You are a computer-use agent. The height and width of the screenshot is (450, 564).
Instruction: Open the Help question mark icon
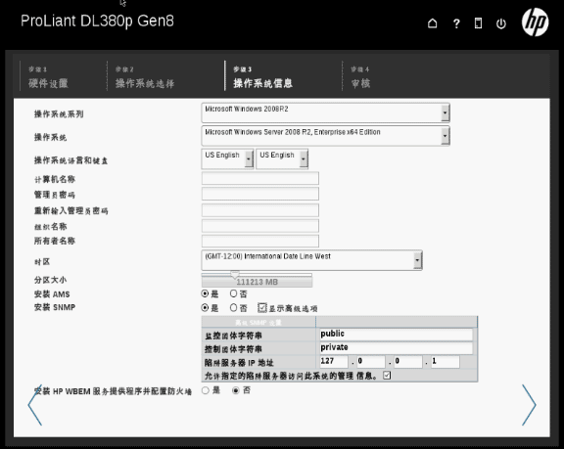[456, 23]
